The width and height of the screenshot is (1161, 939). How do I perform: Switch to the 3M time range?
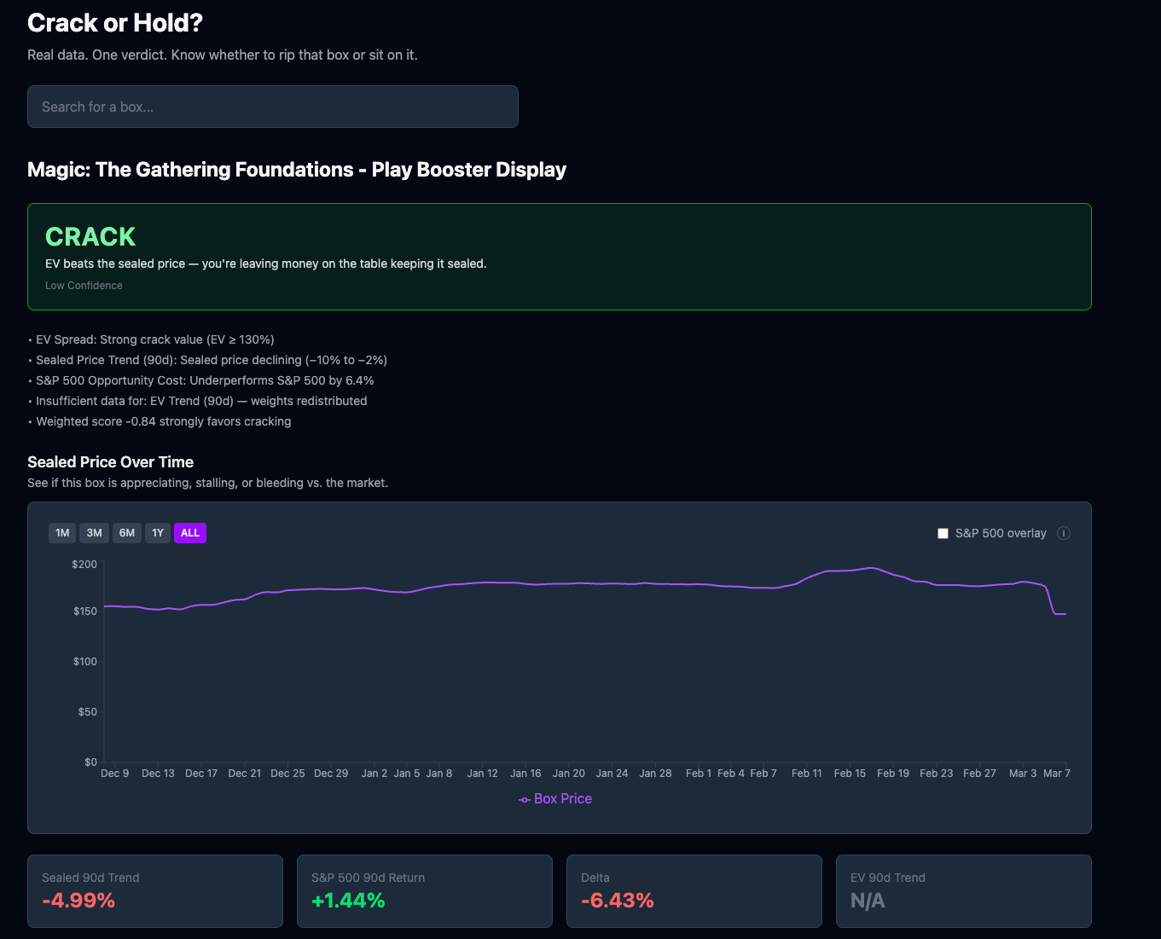click(x=94, y=532)
